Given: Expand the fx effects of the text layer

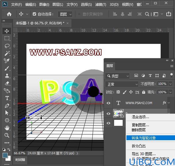Looking at the screenshot, I should click(169, 103).
